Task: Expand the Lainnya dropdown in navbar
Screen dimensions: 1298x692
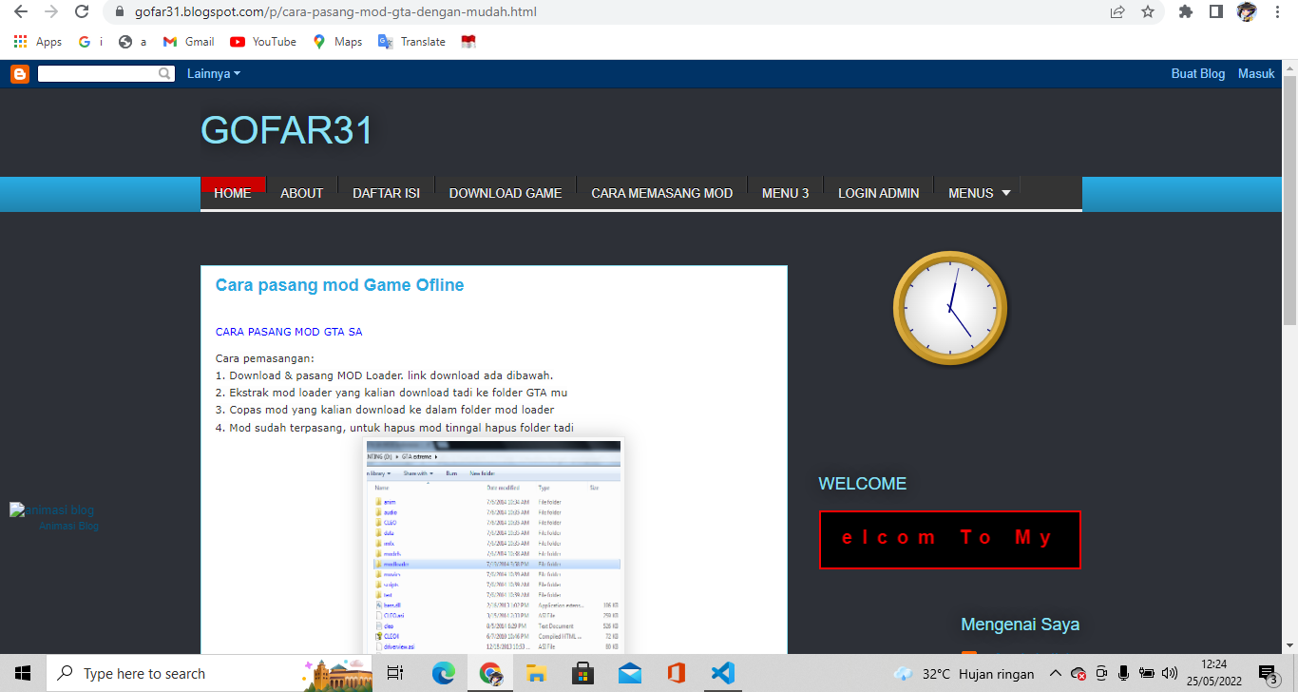Action: coord(214,73)
